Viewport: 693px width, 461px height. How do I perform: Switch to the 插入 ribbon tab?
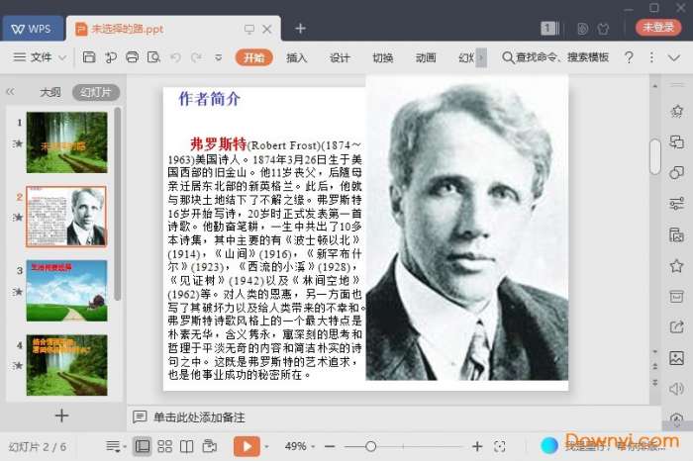(296, 57)
